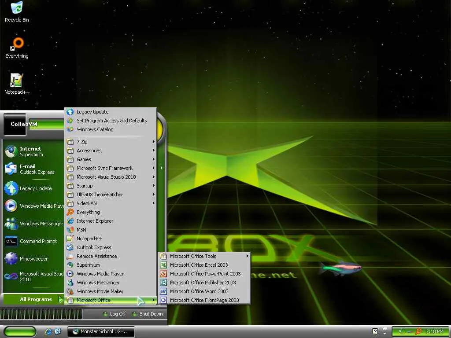Expand Microsoft Office Tools submenu
Screen dimensions: 451x338
click(x=204, y=256)
